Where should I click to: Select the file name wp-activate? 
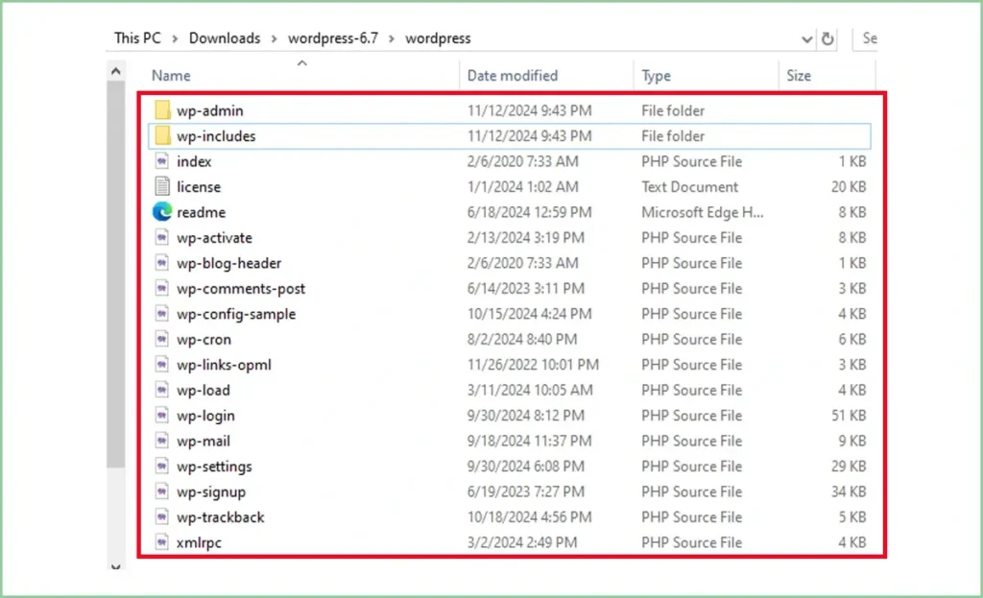coord(214,238)
